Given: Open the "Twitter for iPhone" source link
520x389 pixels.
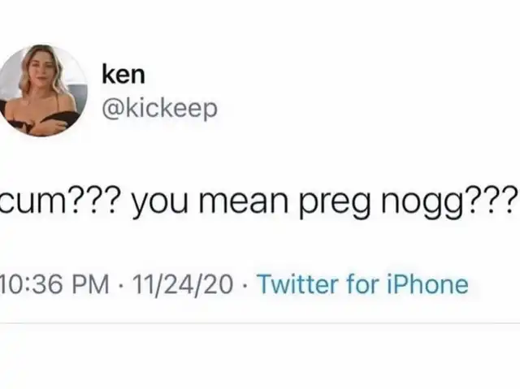Looking at the screenshot, I should tap(362, 284).
